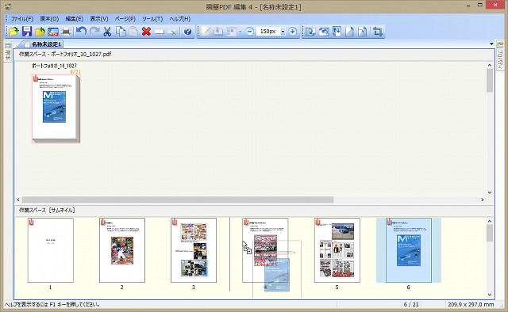
Task: Click the upper pane horizontal scrollbar
Action: pyautogui.click(x=178, y=200)
